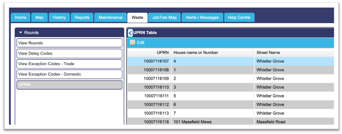Select the Waste tab
The image size is (342, 134).
pyautogui.click(x=137, y=17)
